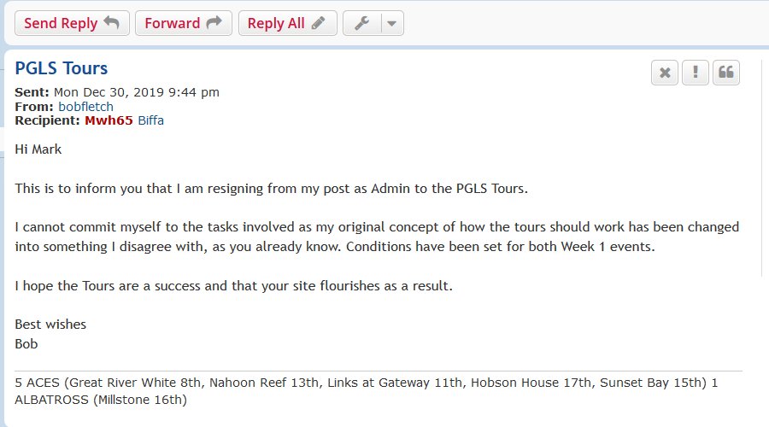
Task: Report the message using the exclamation icon
Action: point(696,73)
